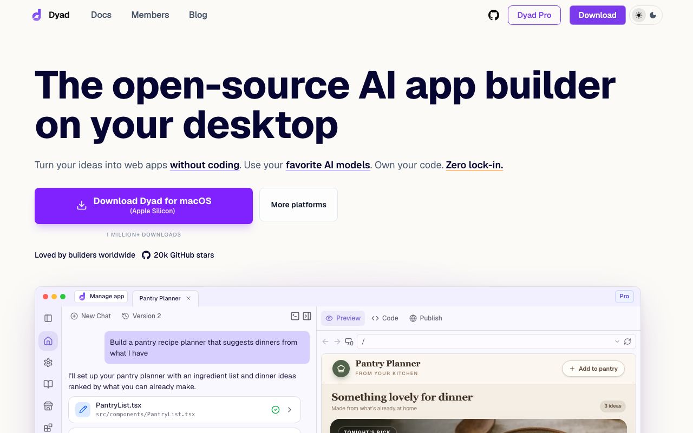Viewport: 693px width, 433px height.
Task: Download Dyad for macOS Apple Silicon
Action: point(143,206)
